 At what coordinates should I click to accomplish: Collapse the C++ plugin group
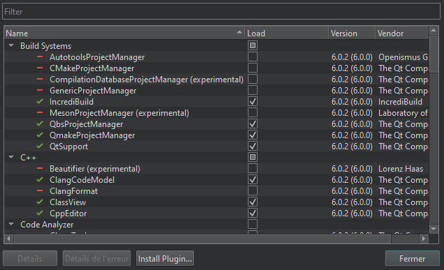[11, 157]
